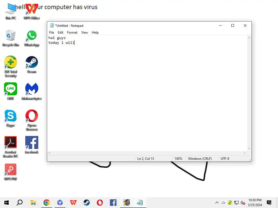Select the Recycle Bin icon

coord(11,38)
